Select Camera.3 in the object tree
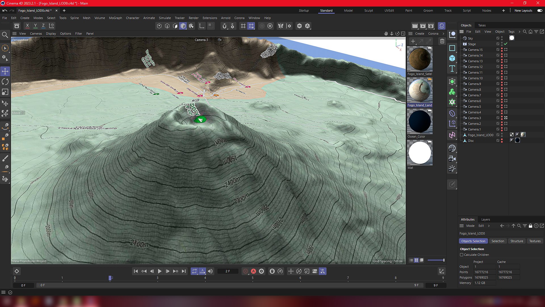The width and height of the screenshot is (545, 307). pyautogui.click(x=475, y=118)
